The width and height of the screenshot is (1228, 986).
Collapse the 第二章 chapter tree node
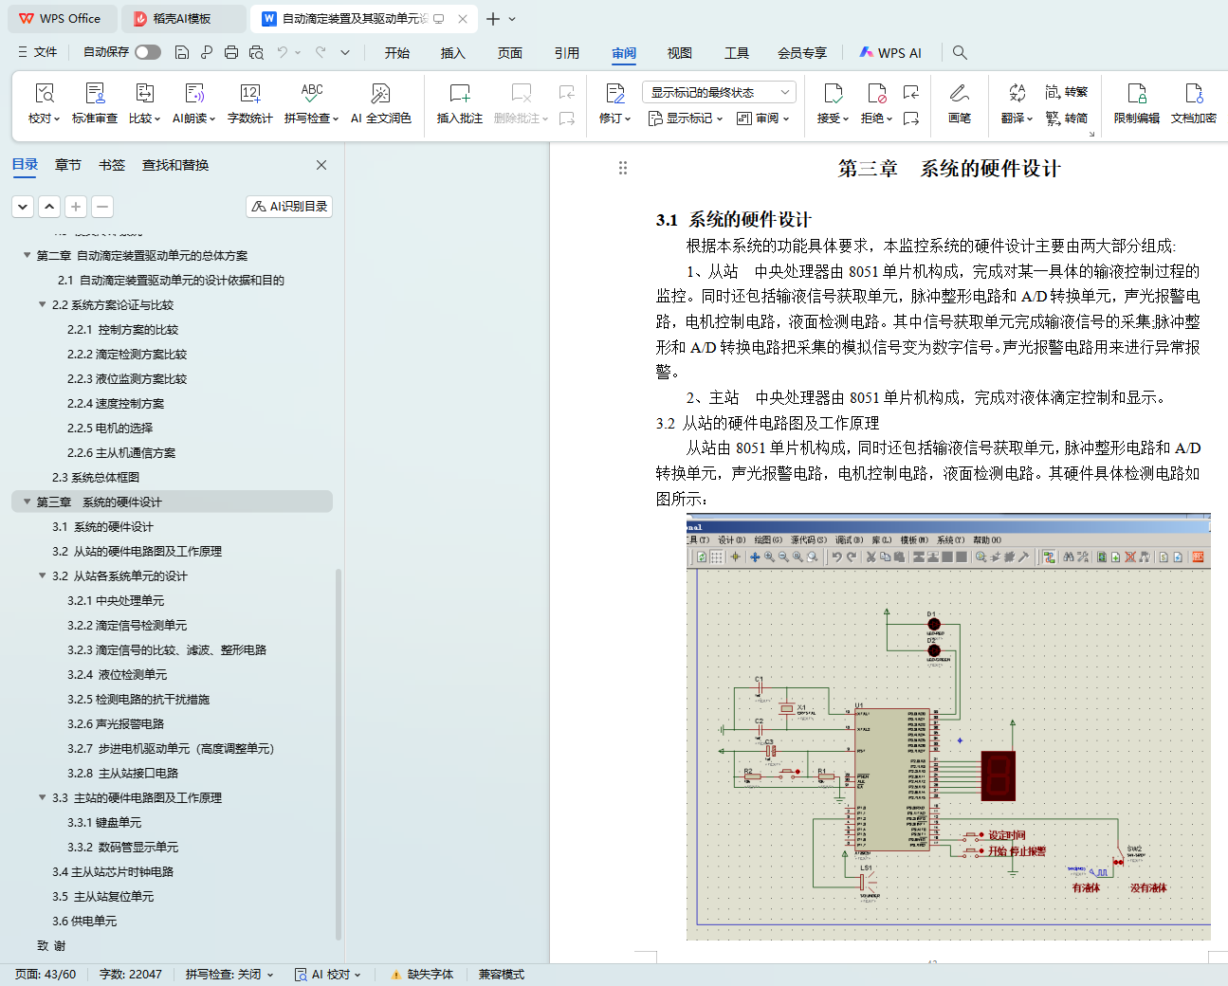27,255
